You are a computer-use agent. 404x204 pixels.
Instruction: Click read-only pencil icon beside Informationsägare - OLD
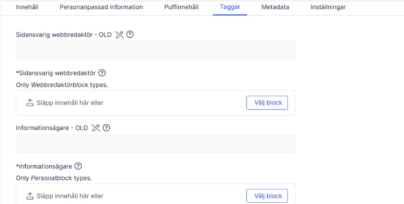tap(96, 128)
